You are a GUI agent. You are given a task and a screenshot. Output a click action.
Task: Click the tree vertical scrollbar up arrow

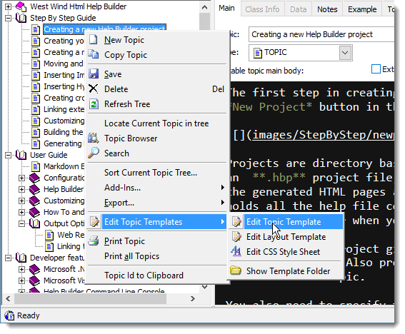(204, 7)
